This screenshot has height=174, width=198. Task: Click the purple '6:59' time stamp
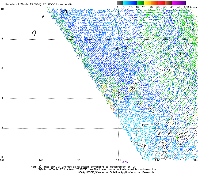(x=125, y=162)
